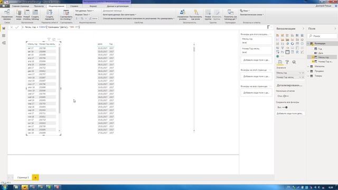Switch to Data view in left sidebar
Viewport: 338px width, 190px height.
pos(4,36)
